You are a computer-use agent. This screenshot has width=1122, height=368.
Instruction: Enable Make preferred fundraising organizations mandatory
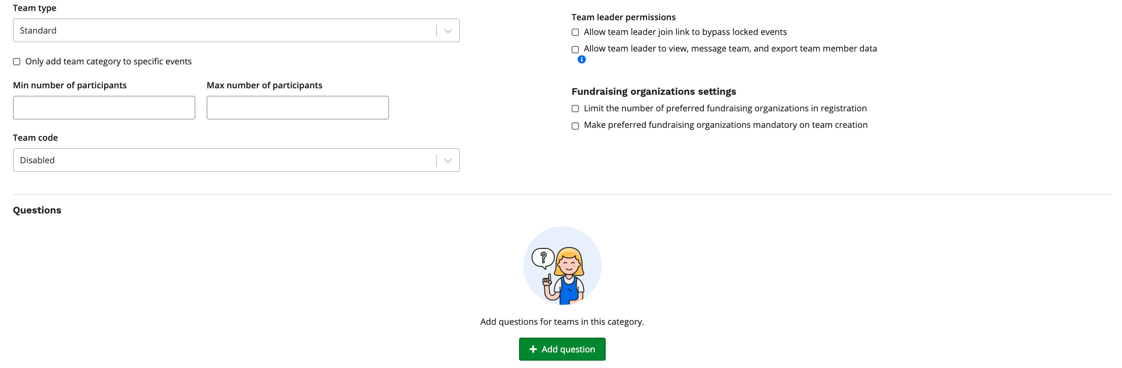pos(575,126)
